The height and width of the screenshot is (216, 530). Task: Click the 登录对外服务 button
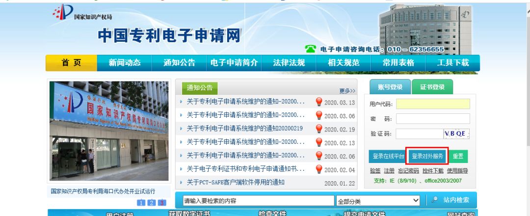click(x=427, y=156)
